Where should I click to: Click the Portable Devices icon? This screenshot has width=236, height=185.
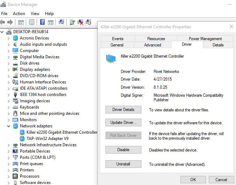[15, 151]
